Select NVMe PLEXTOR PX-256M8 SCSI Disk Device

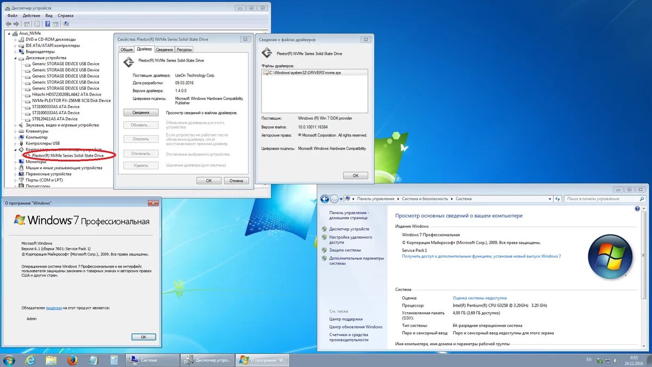click(x=71, y=101)
